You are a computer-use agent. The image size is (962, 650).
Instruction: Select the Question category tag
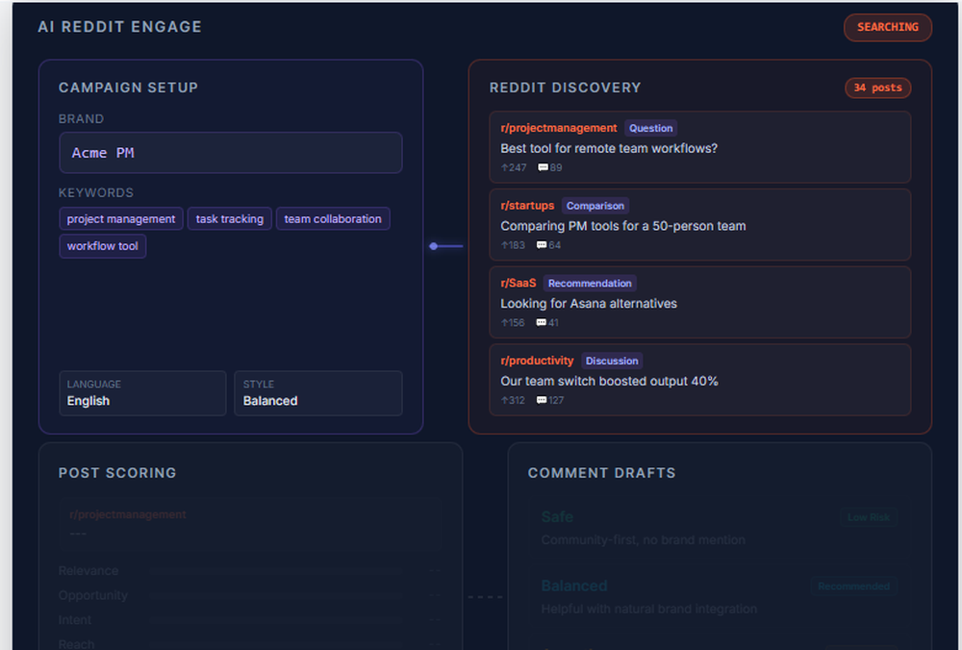650,127
